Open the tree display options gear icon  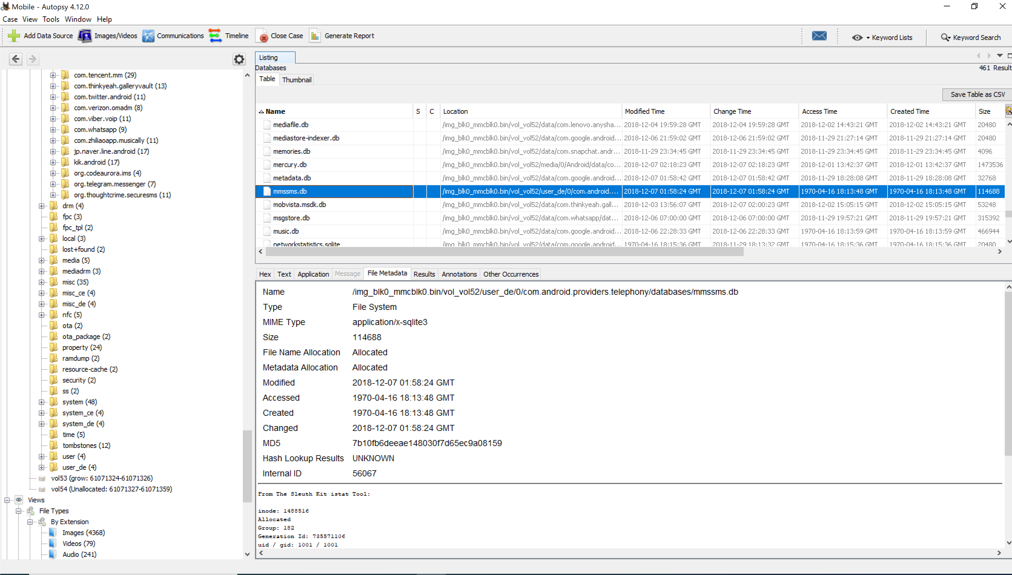(x=239, y=59)
